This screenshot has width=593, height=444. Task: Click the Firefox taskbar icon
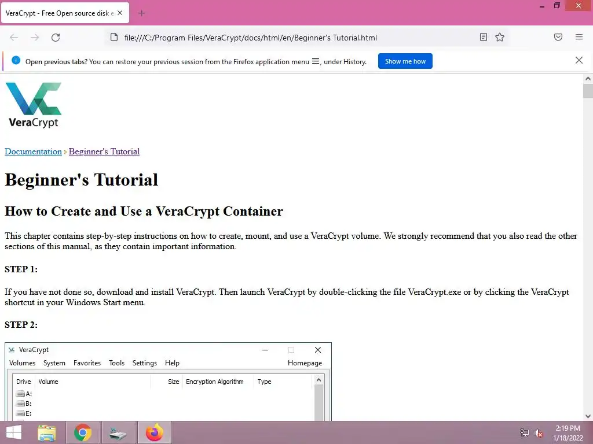click(154, 432)
